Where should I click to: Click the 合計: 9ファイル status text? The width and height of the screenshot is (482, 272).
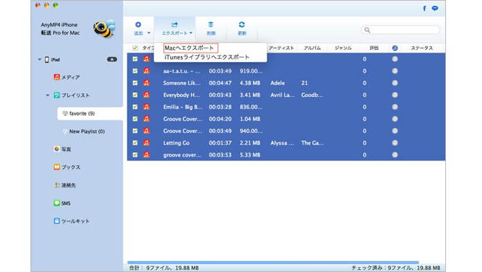coord(163,268)
